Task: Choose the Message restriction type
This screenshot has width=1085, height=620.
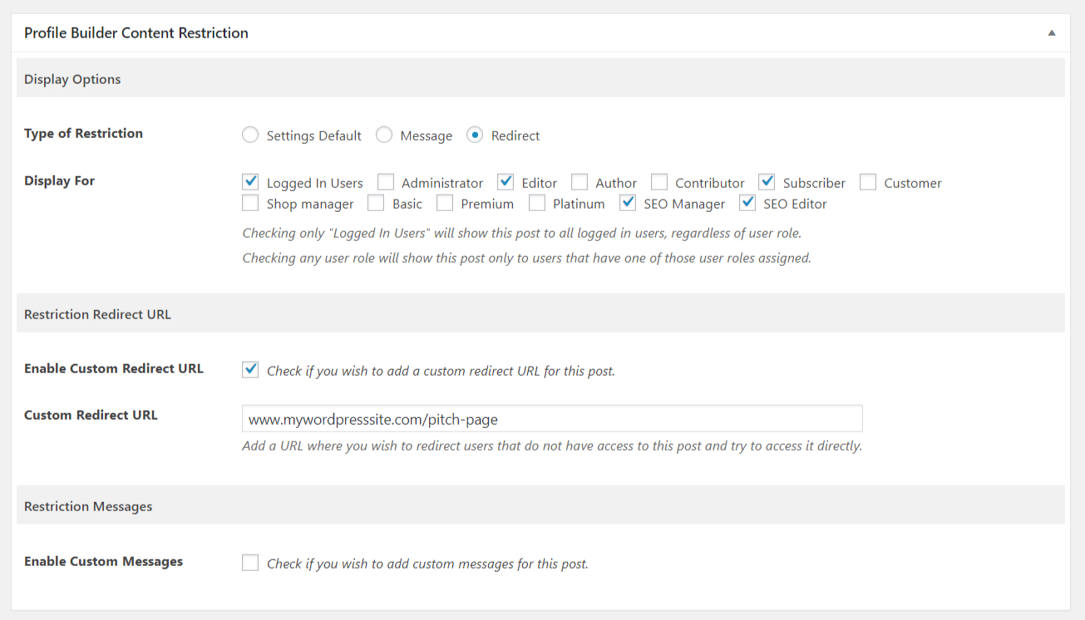Action: tap(384, 135)
